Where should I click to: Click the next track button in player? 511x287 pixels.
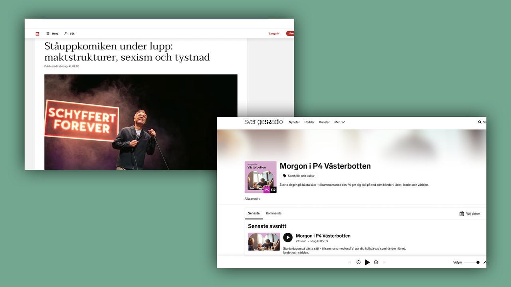385,262
